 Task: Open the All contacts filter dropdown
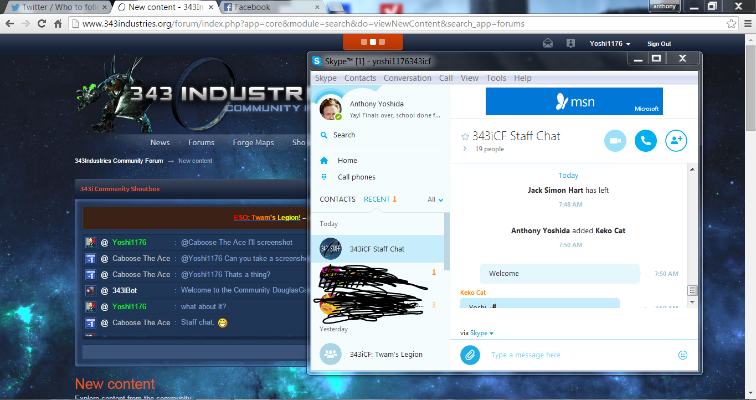(x=435, y=199)
